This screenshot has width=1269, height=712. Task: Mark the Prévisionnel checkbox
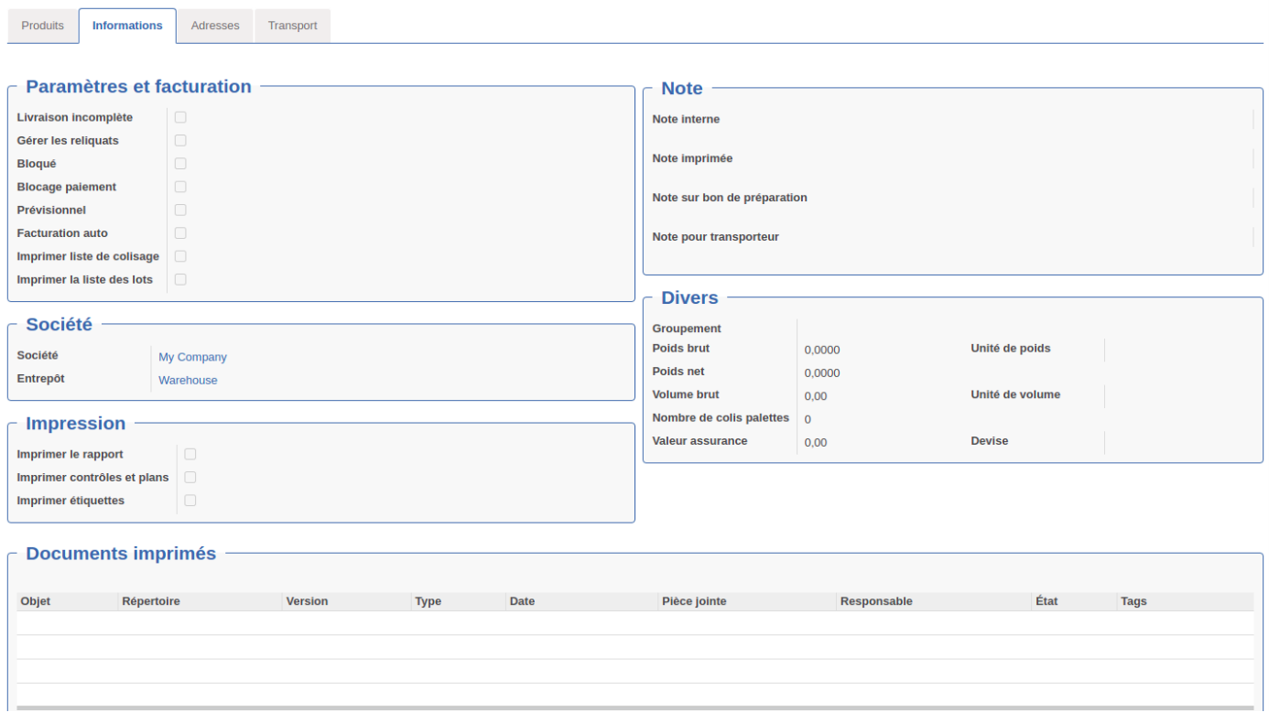pyautogui.click(x=180, y=210)
